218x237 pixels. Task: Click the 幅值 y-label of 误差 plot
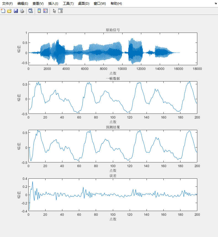coord(19,195)
